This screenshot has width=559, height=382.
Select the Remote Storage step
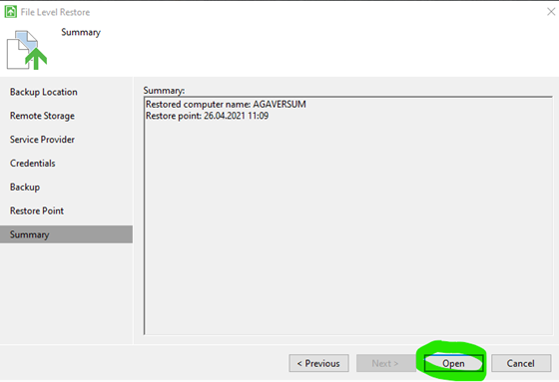click(x=42, y=116)
